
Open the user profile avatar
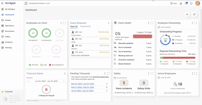[x=197, y=4]
